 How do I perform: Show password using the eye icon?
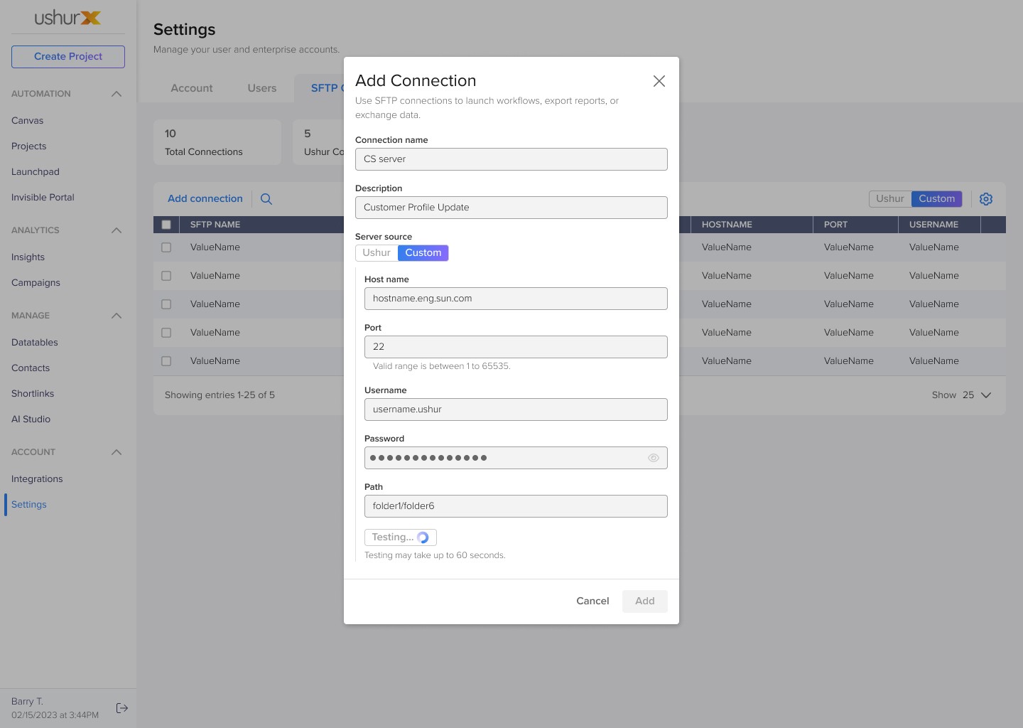(x=654, y=458)
